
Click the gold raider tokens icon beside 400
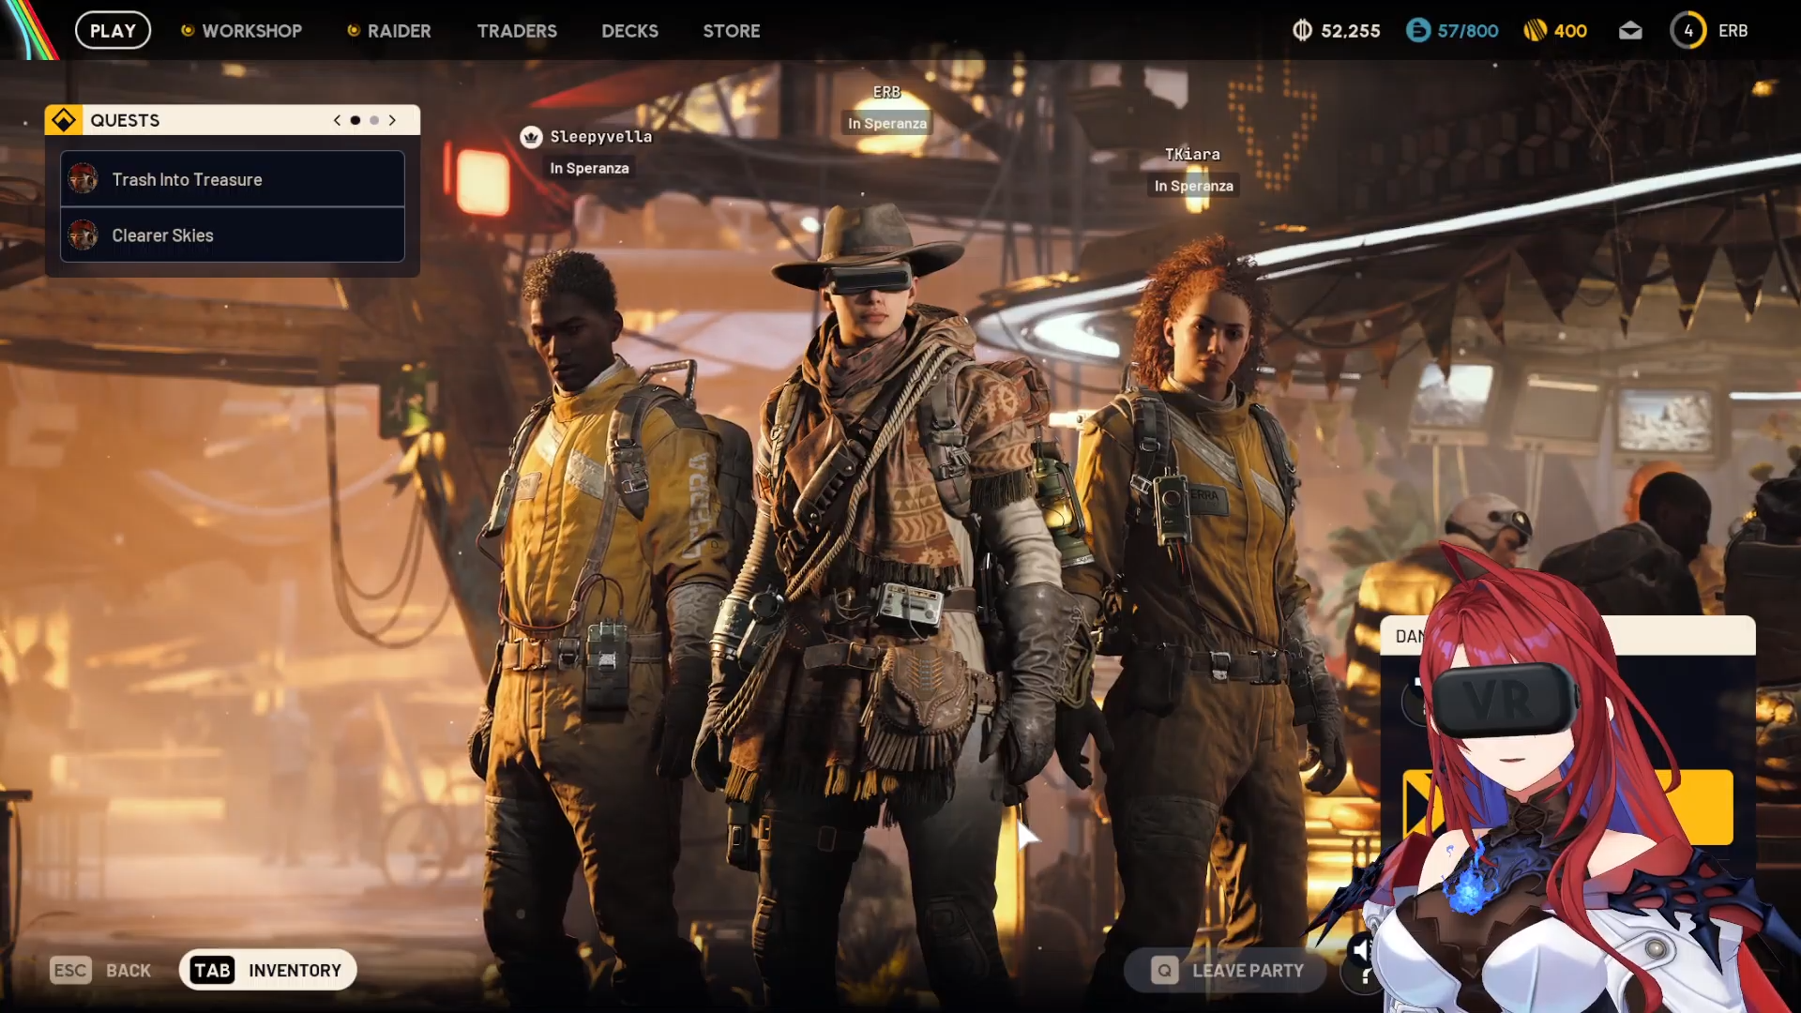coord(1535,31)
